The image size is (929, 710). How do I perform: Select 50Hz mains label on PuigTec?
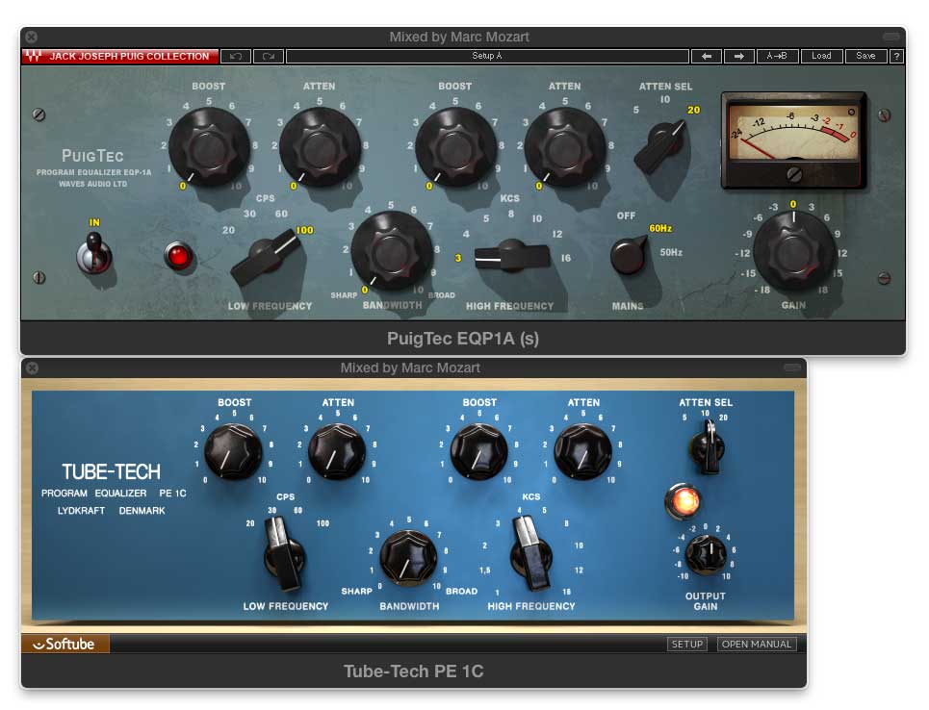tap(671, 252)
